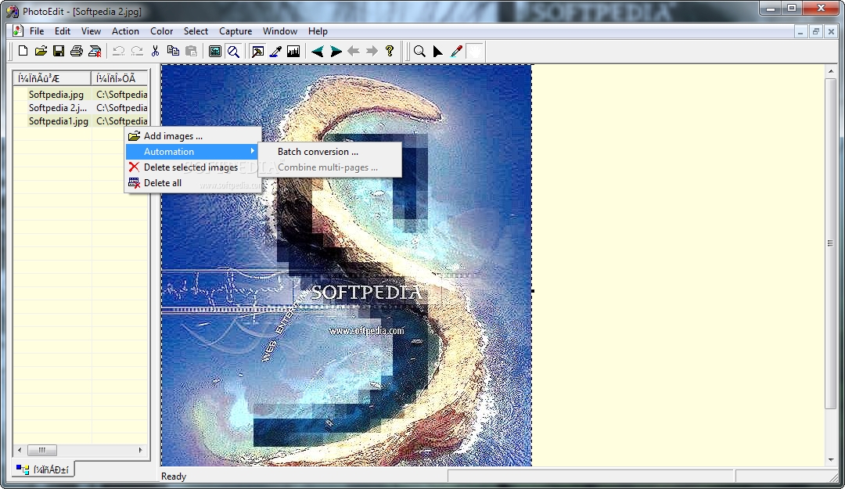Click the first file list column header
Viewport: 845px width, 489px height.
[52, 78]
